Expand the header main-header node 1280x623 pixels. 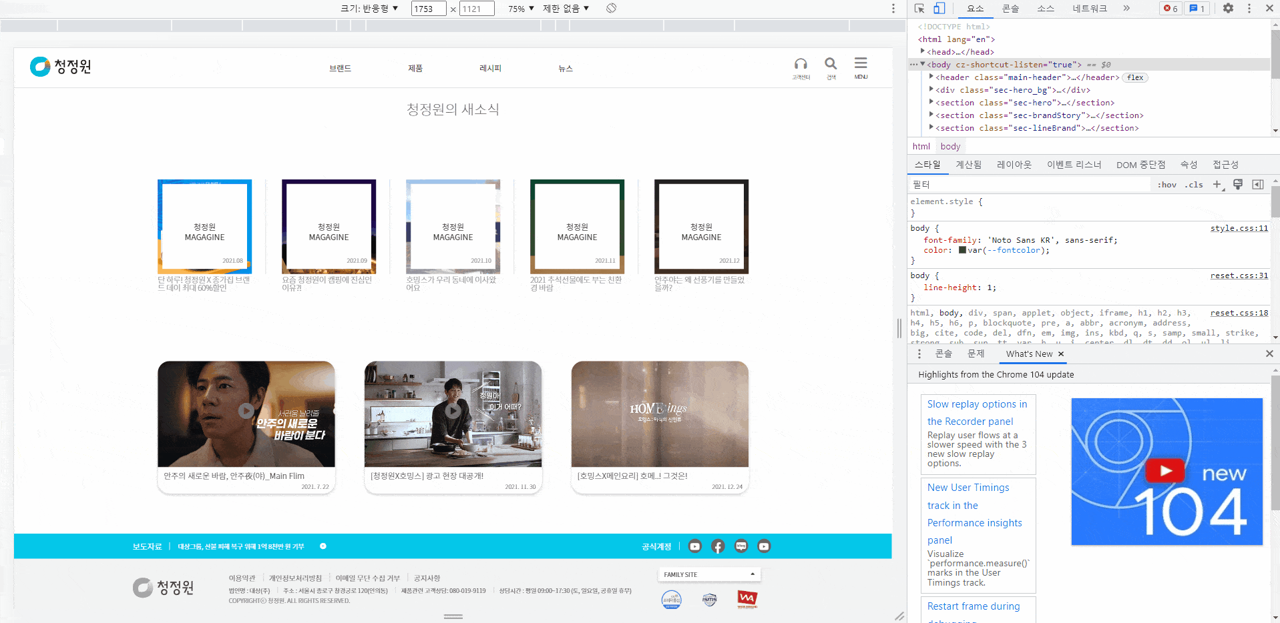931,77
